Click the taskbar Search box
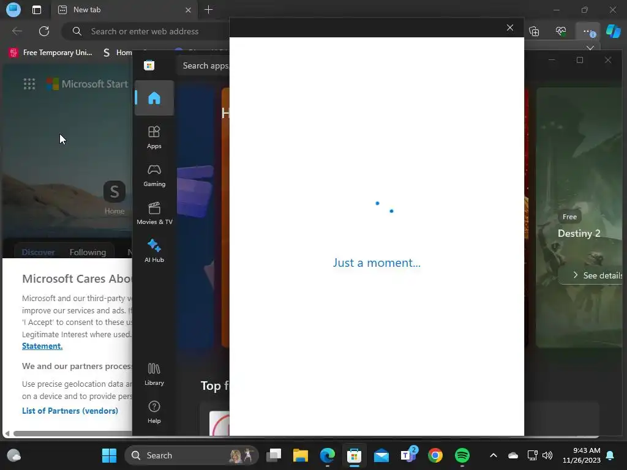 (x=192, y=455)
